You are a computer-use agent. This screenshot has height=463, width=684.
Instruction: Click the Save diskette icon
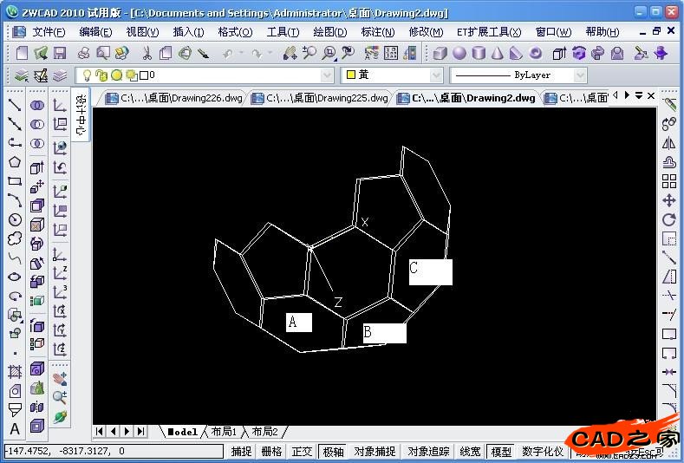(x=60, y=53)
